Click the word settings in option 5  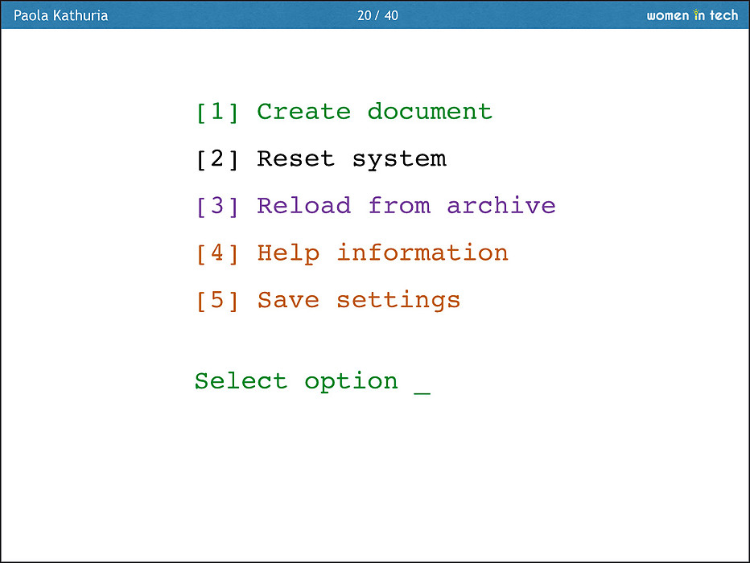click(398, 301)
